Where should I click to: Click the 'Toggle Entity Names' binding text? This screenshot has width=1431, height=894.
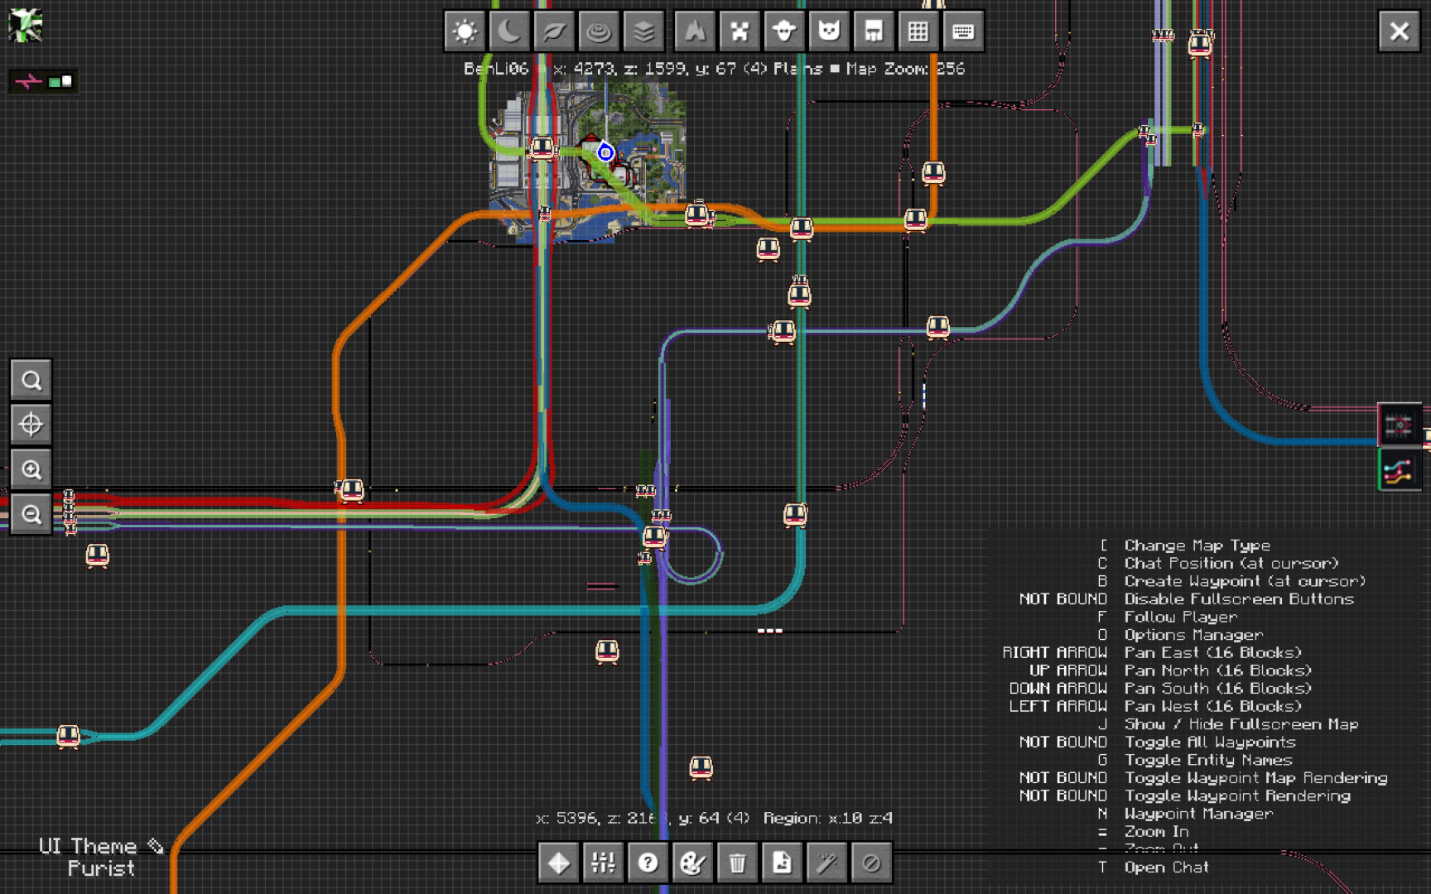[1208, 760]
